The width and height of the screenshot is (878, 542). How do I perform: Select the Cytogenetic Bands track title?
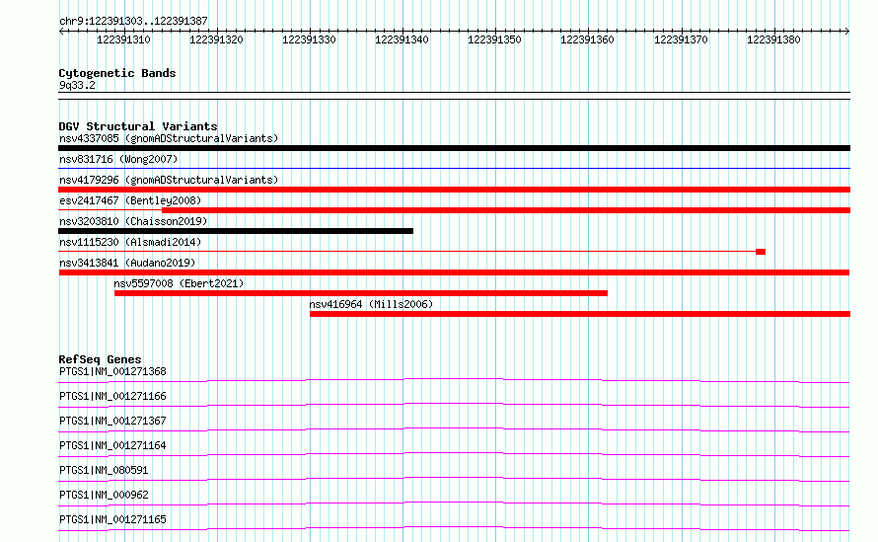[117, 73]
